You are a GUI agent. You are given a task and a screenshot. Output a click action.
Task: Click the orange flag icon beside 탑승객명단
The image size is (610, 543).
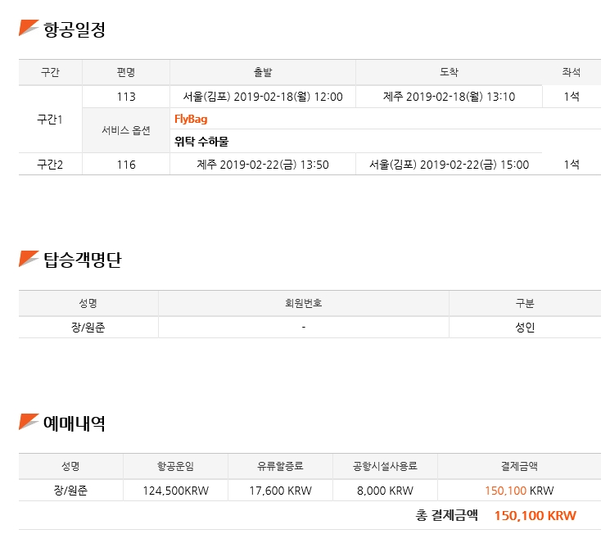(x=29, y=259)
